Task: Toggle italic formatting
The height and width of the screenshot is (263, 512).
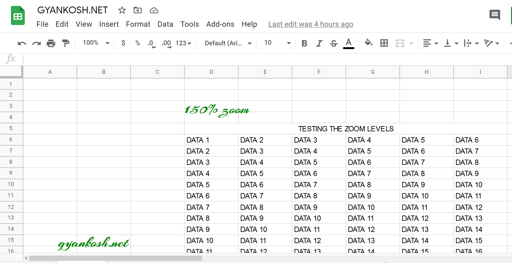Action: click(x=319, y=43)
